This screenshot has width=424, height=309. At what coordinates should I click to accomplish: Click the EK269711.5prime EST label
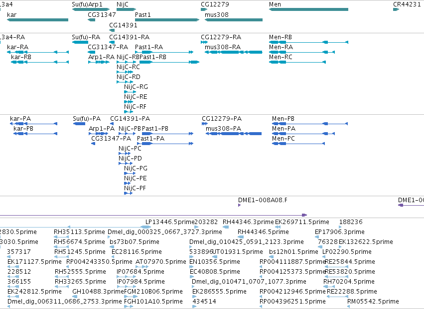(x=302, y=222)
